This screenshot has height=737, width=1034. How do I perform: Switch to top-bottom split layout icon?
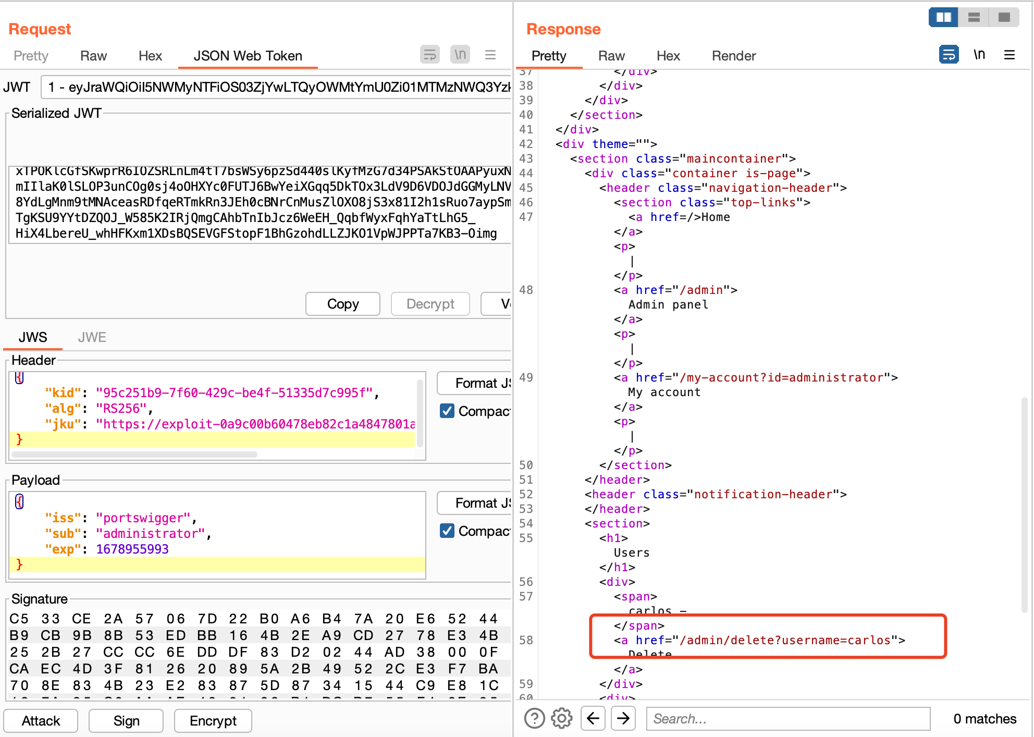pos(974,17)
